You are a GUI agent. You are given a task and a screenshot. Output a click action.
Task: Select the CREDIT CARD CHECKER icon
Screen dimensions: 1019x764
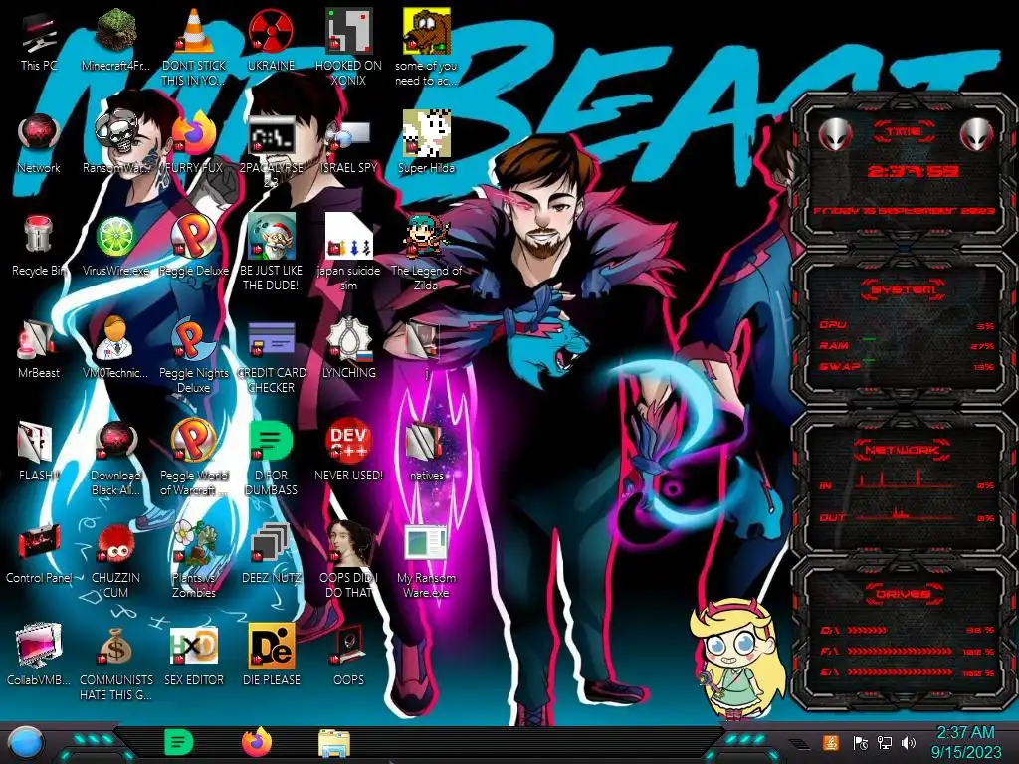[x=271, y=339]
